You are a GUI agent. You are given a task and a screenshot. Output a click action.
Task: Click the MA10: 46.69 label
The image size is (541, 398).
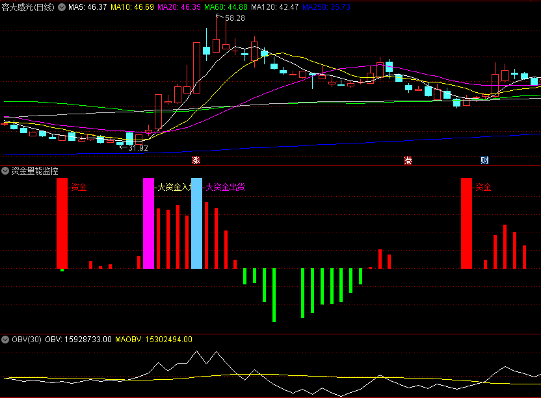(132, 7)
